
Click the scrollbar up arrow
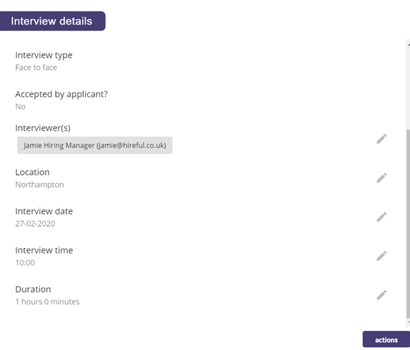(x=409, y=44)
